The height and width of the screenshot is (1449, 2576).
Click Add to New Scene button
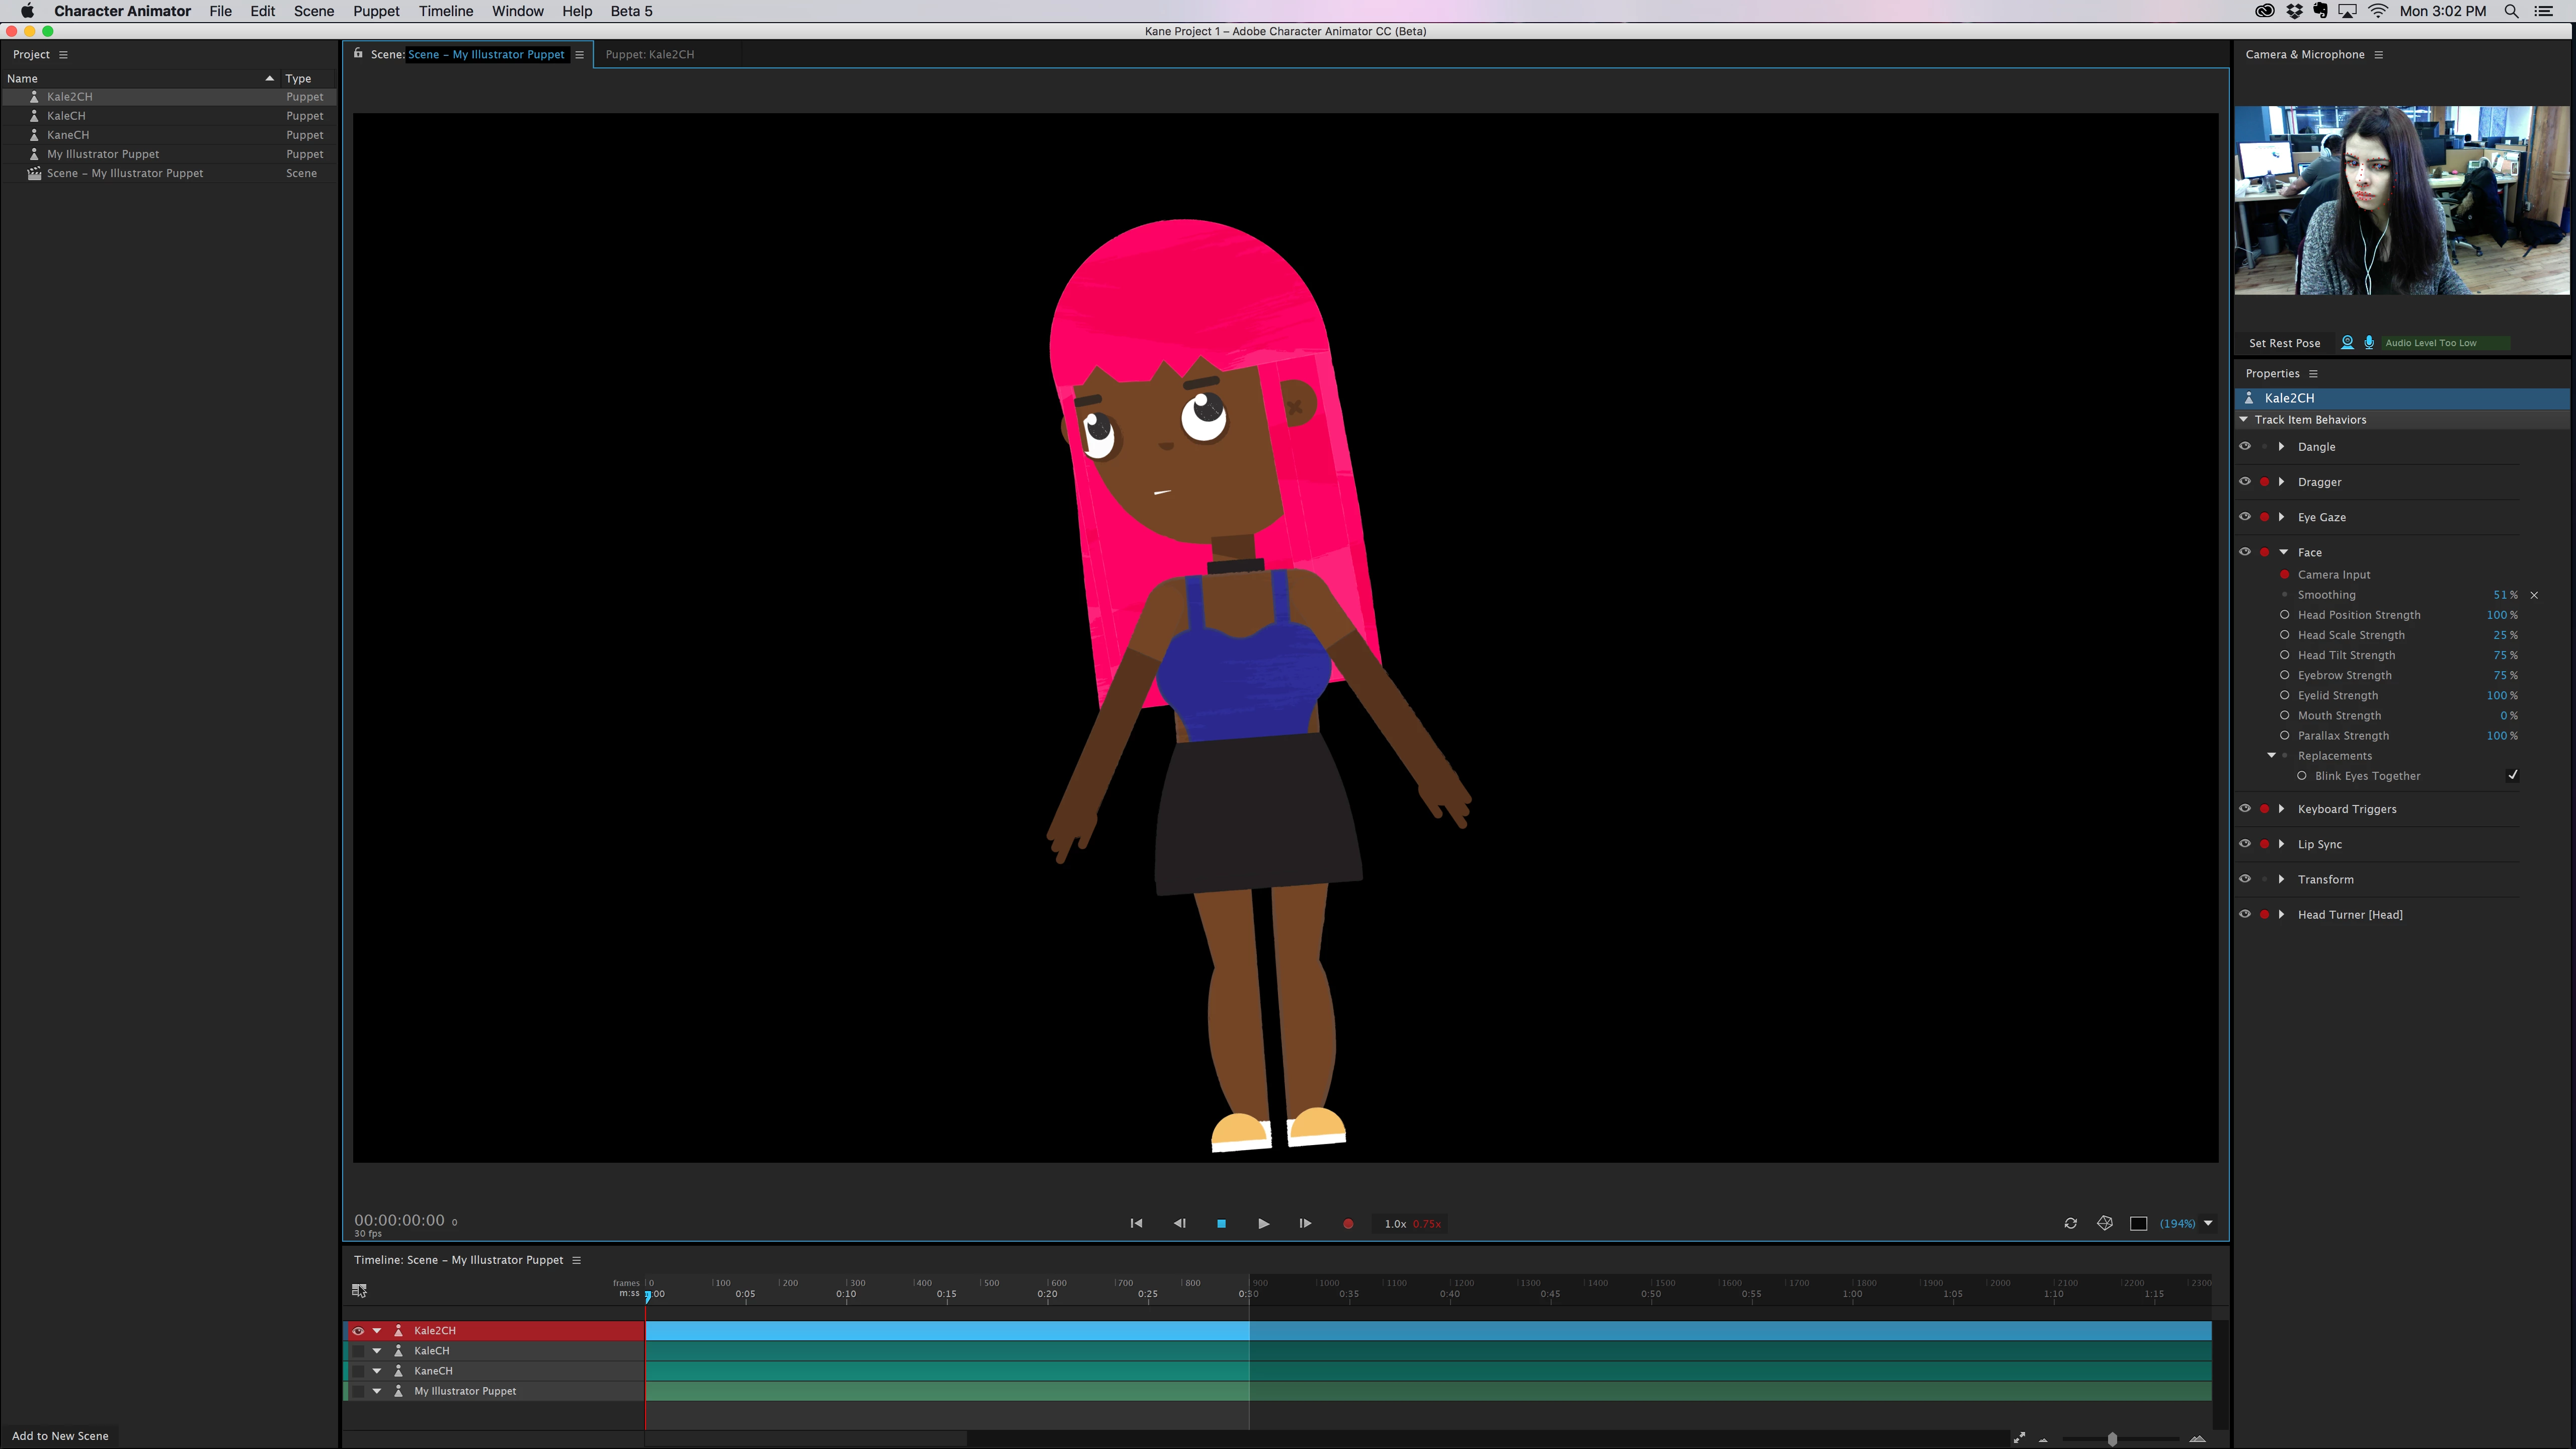[60, 1435]
